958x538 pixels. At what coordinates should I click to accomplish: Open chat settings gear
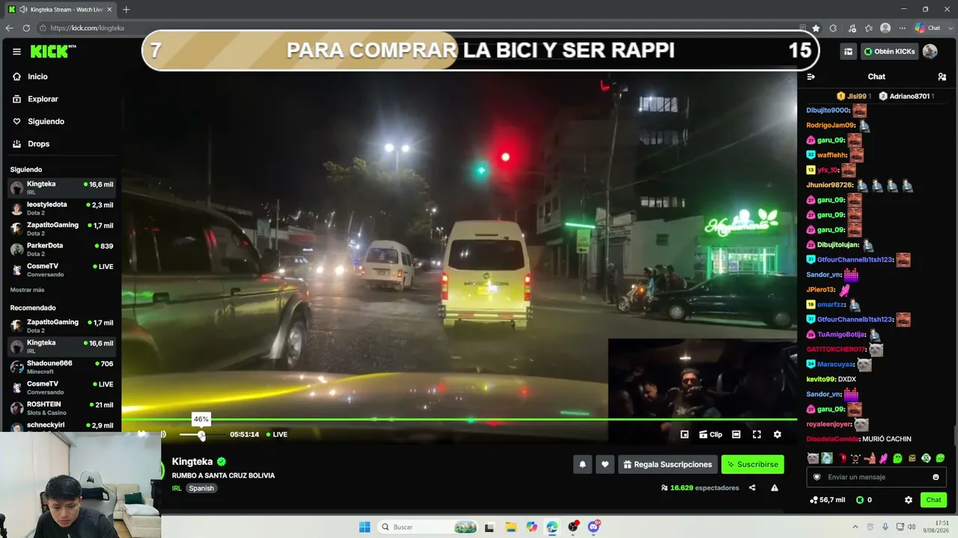pos(909,500)
